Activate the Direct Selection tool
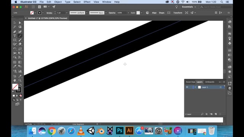This screenshot has height=137, width=244. pyautogui.click(x=20, y=23)
